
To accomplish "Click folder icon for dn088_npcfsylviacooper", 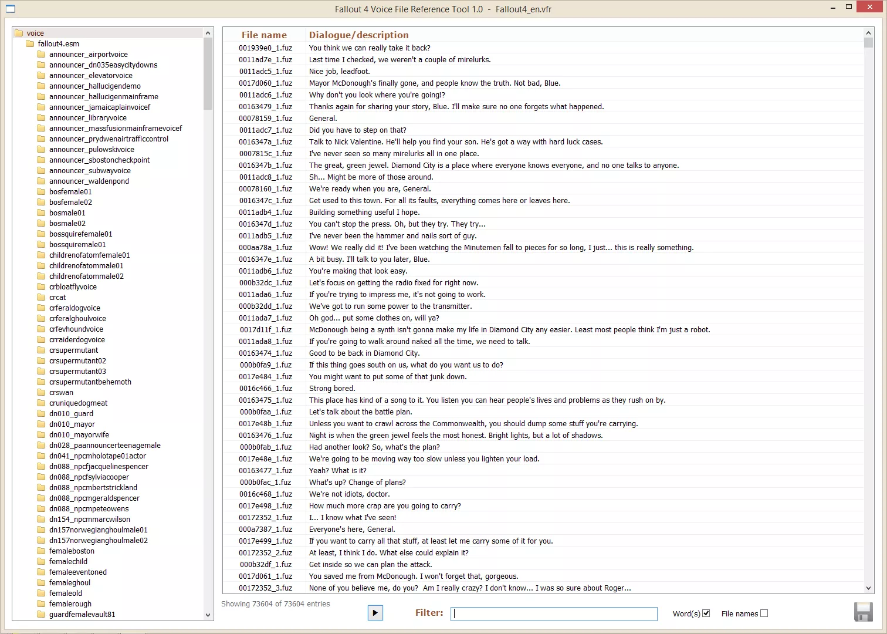I will pos(41,477).
